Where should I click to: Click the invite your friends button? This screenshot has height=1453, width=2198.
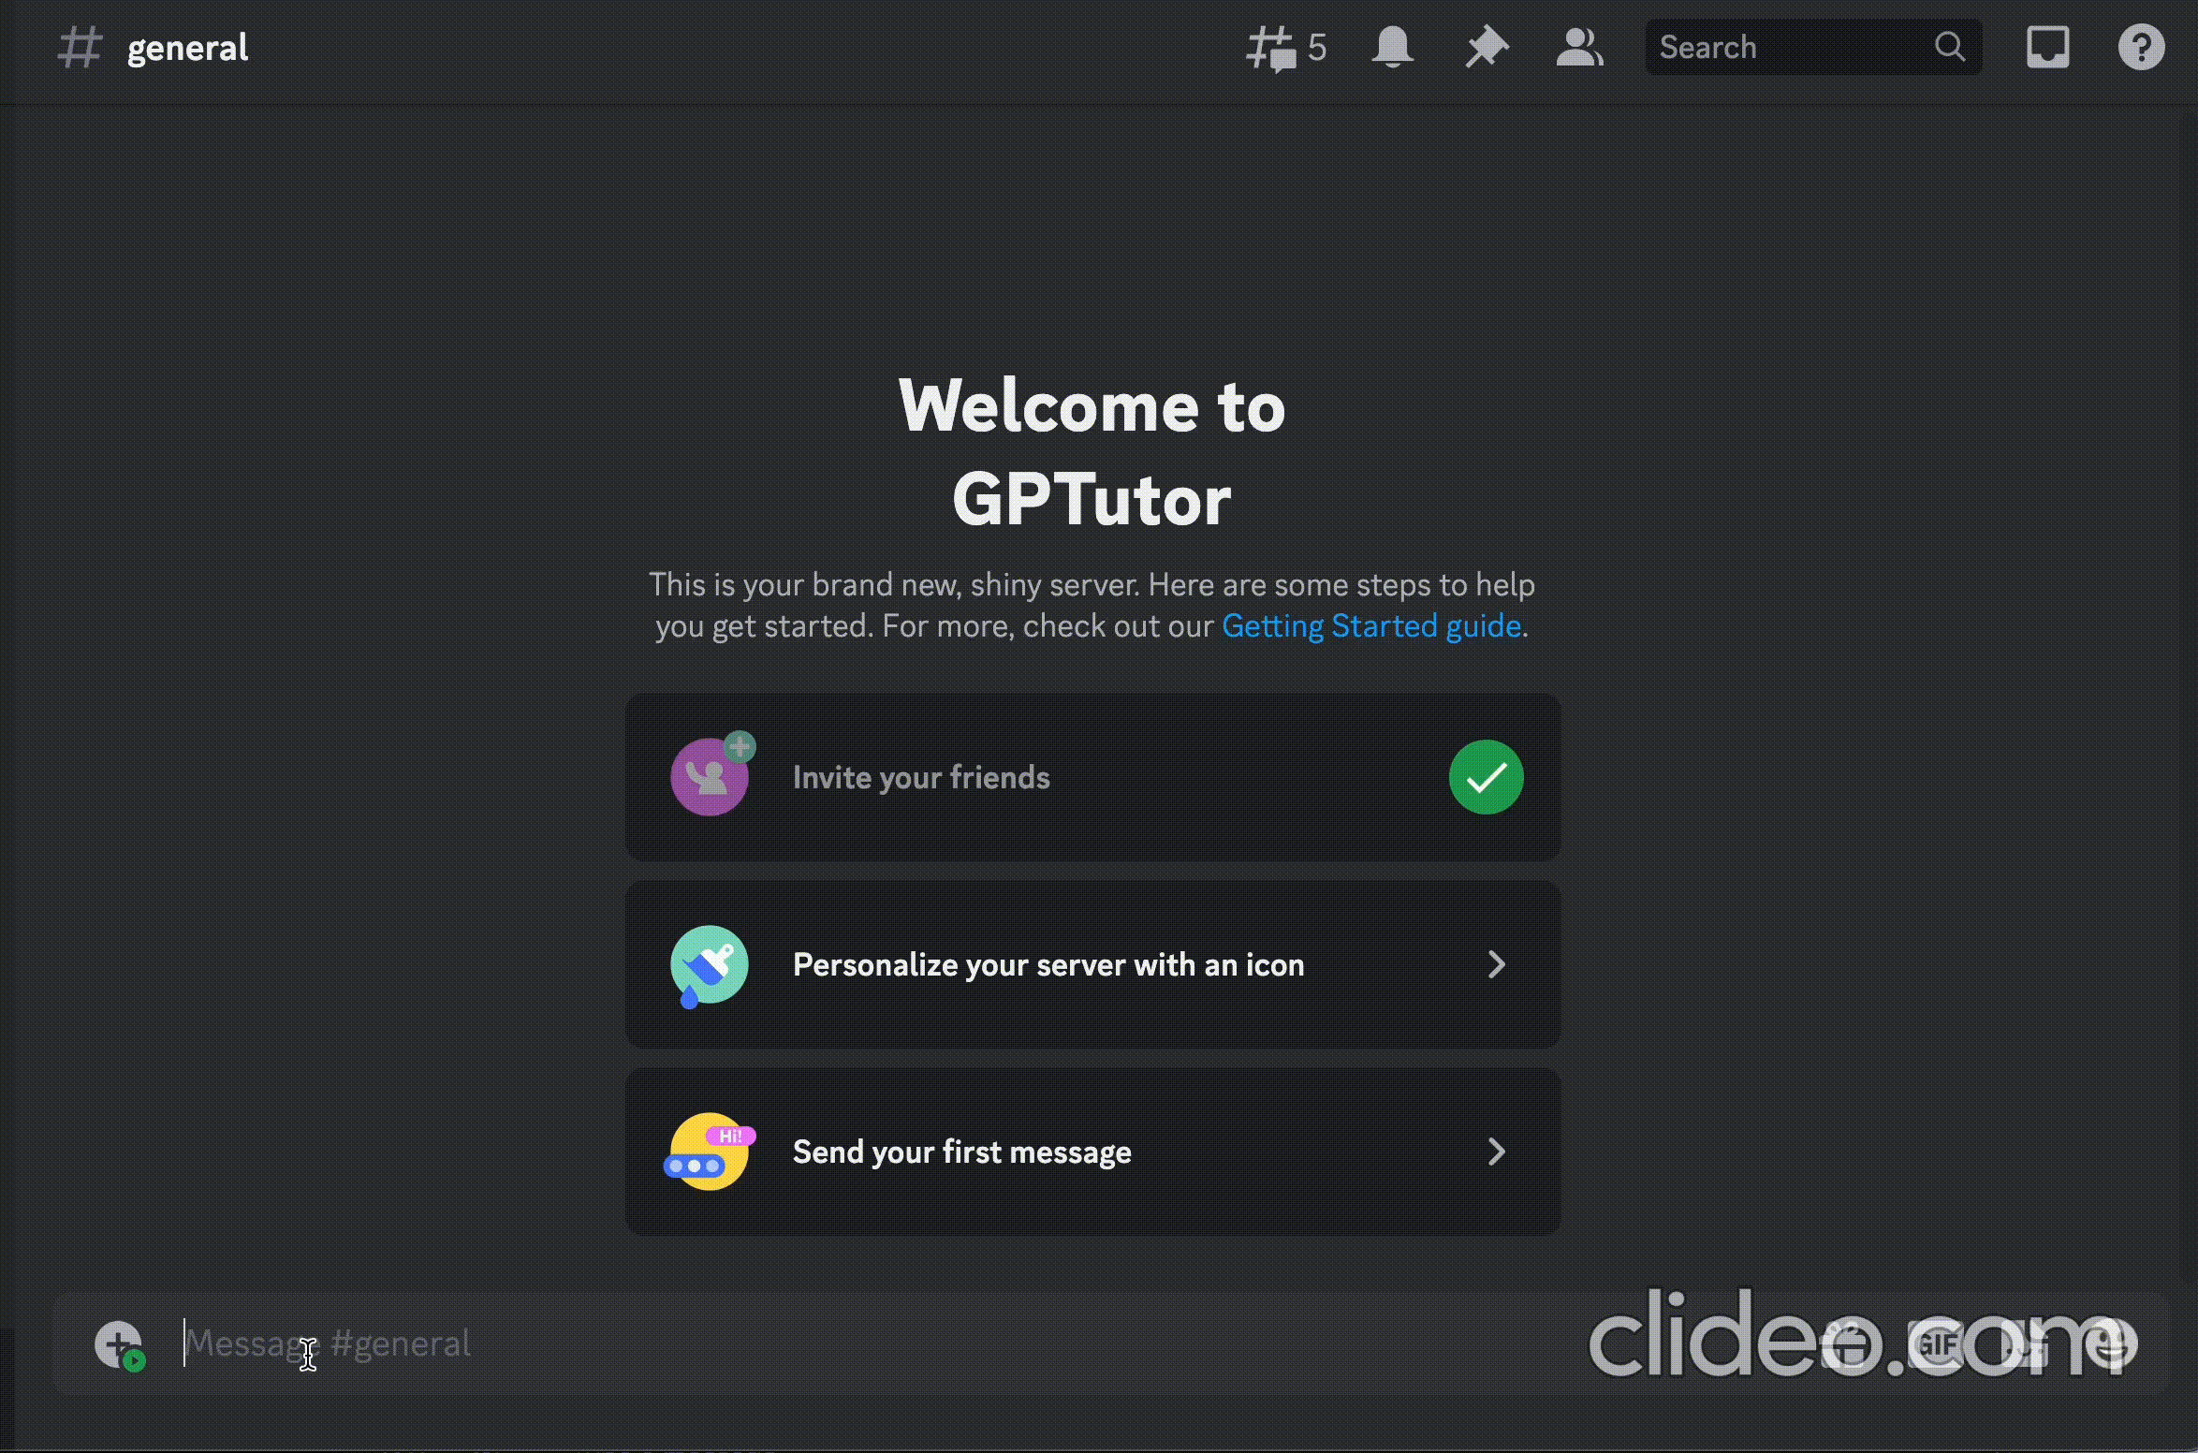coord(1092,775)
